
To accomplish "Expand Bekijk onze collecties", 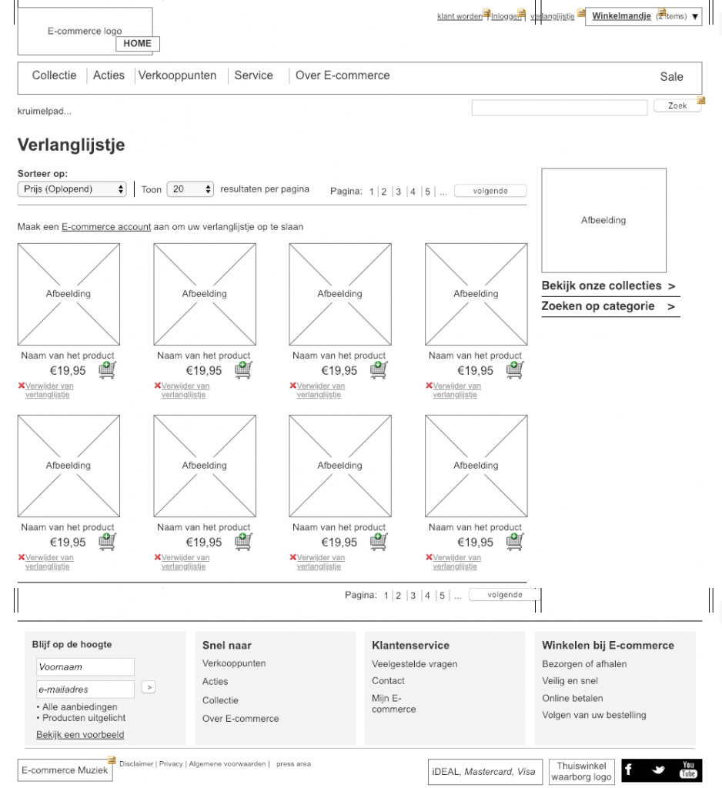I will point(610,286).
